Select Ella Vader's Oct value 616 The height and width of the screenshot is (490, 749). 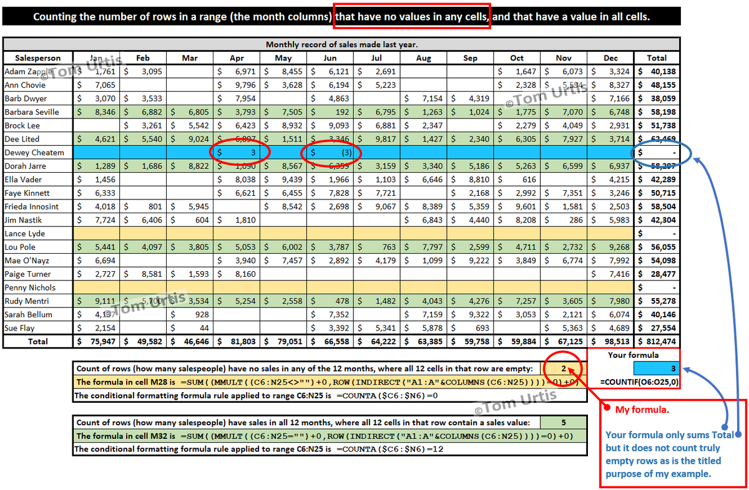coord(517,180)
